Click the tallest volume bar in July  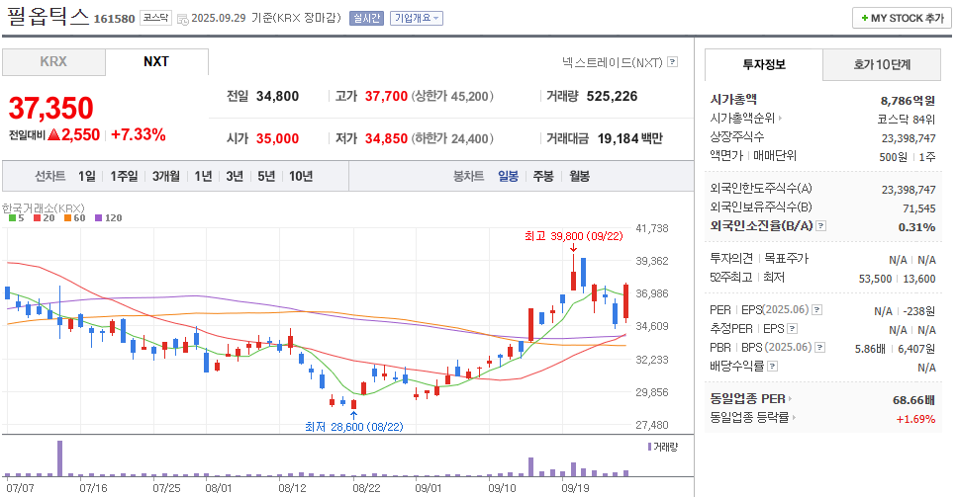(59, 458)
